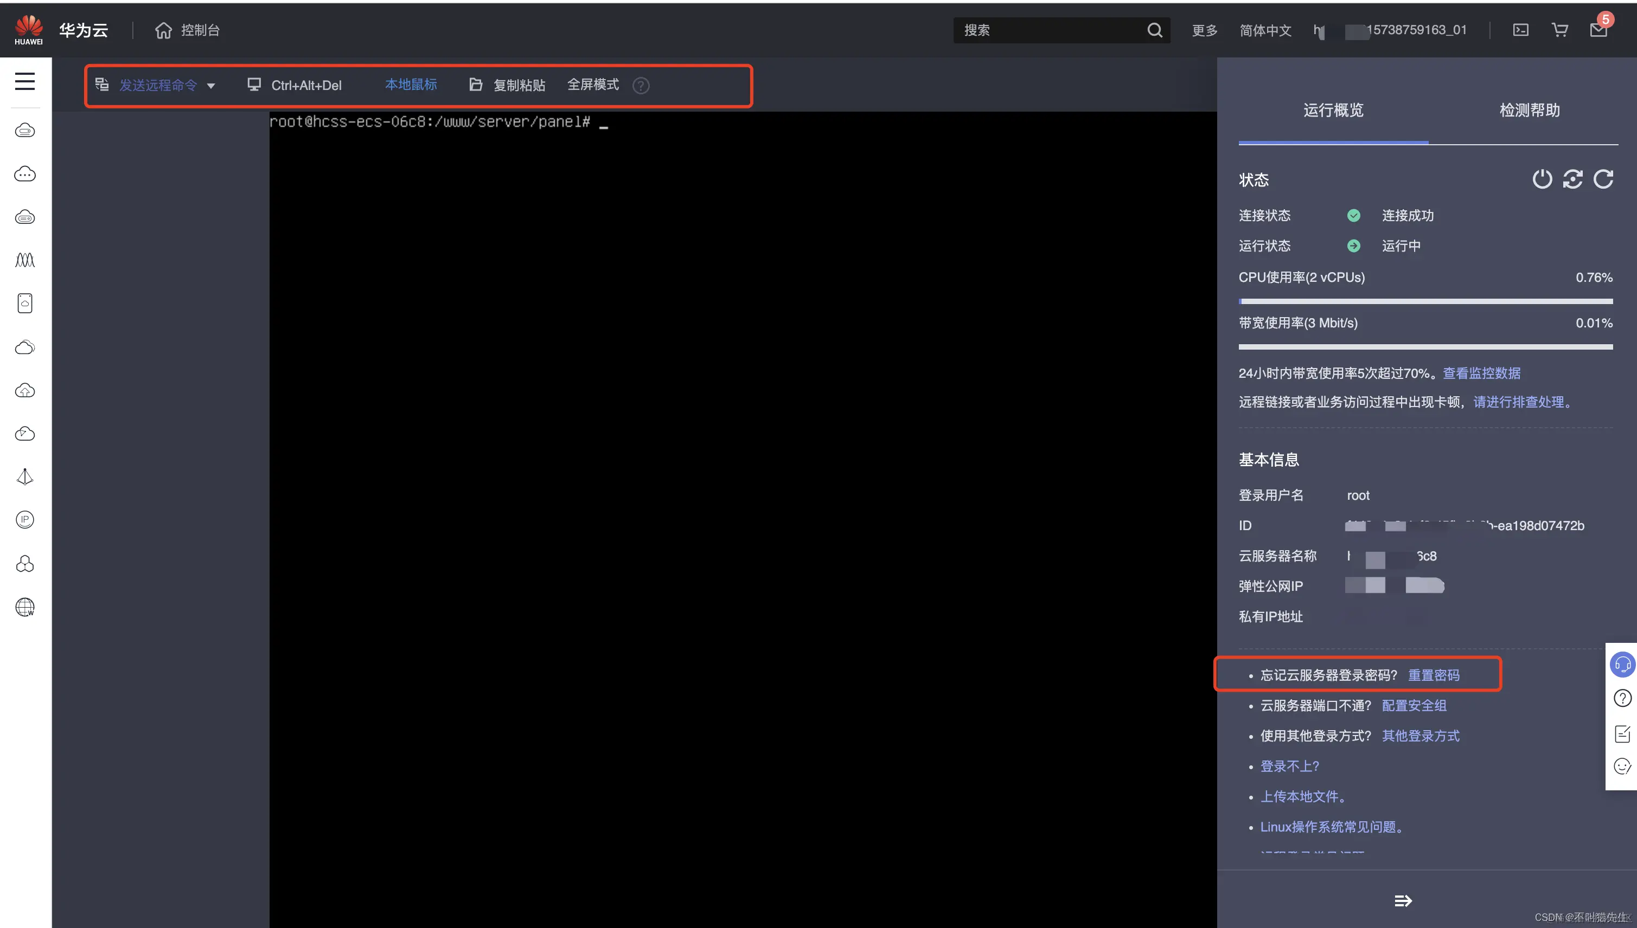Image resolution: width=1637 pixels, height=928 pixels.
Task: Toggle 全屏模式 fullscreen mode
Action: pos(592,85)
